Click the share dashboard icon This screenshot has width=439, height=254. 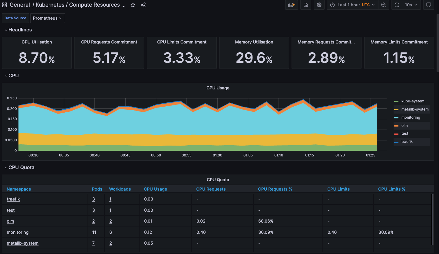[143, 5]
